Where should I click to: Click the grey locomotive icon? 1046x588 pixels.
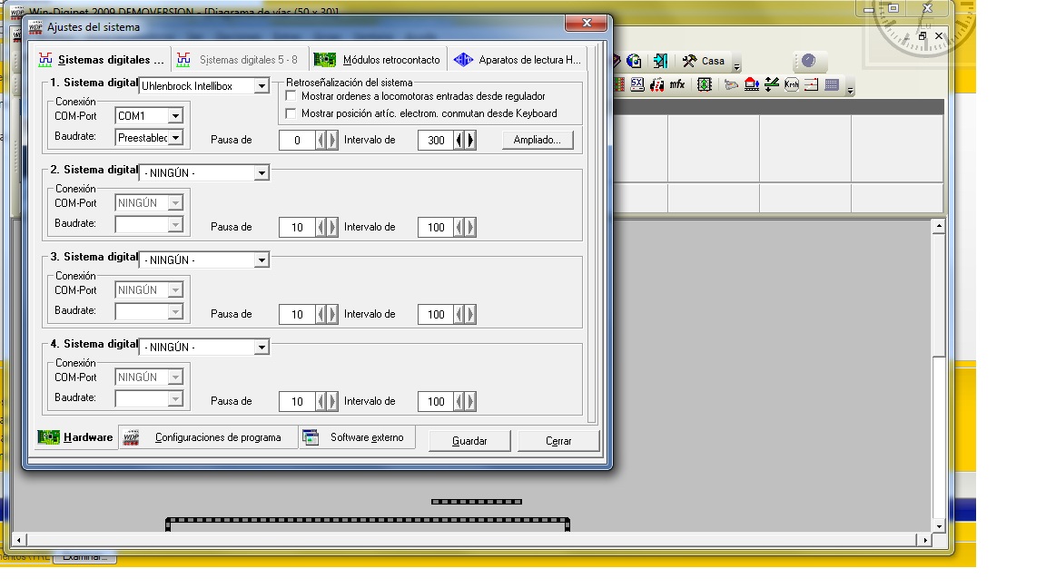731,84
